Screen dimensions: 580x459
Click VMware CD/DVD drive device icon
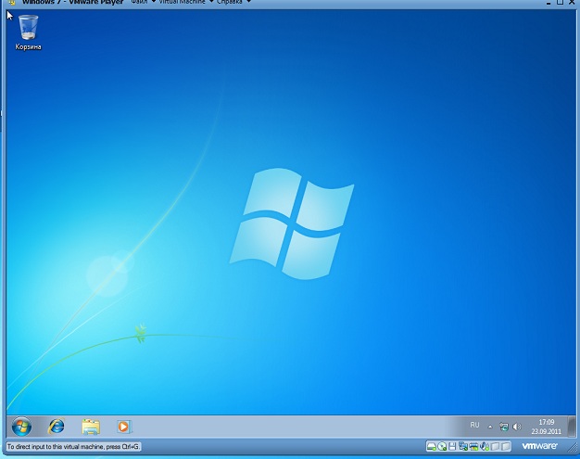442,446
